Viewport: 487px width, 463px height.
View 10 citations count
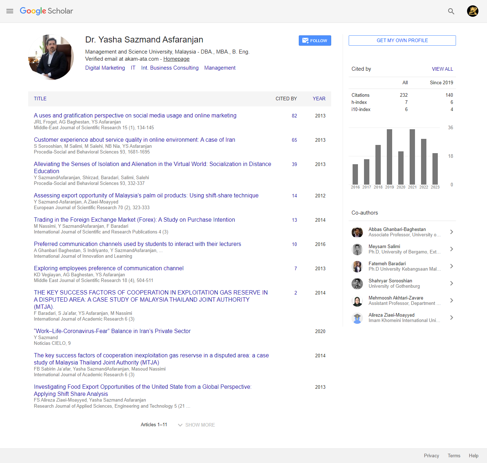[x=294, y=244]
